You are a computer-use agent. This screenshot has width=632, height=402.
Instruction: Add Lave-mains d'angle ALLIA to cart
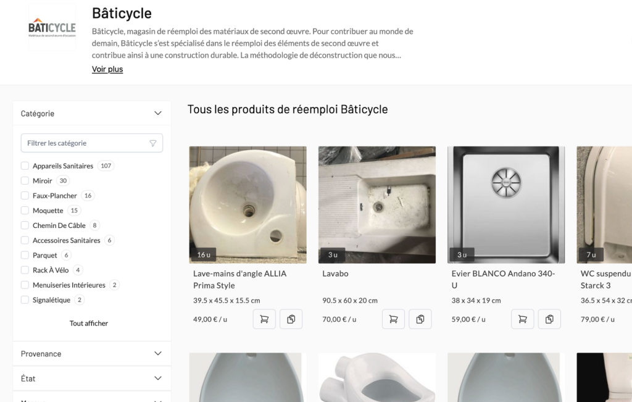point(264,319)
